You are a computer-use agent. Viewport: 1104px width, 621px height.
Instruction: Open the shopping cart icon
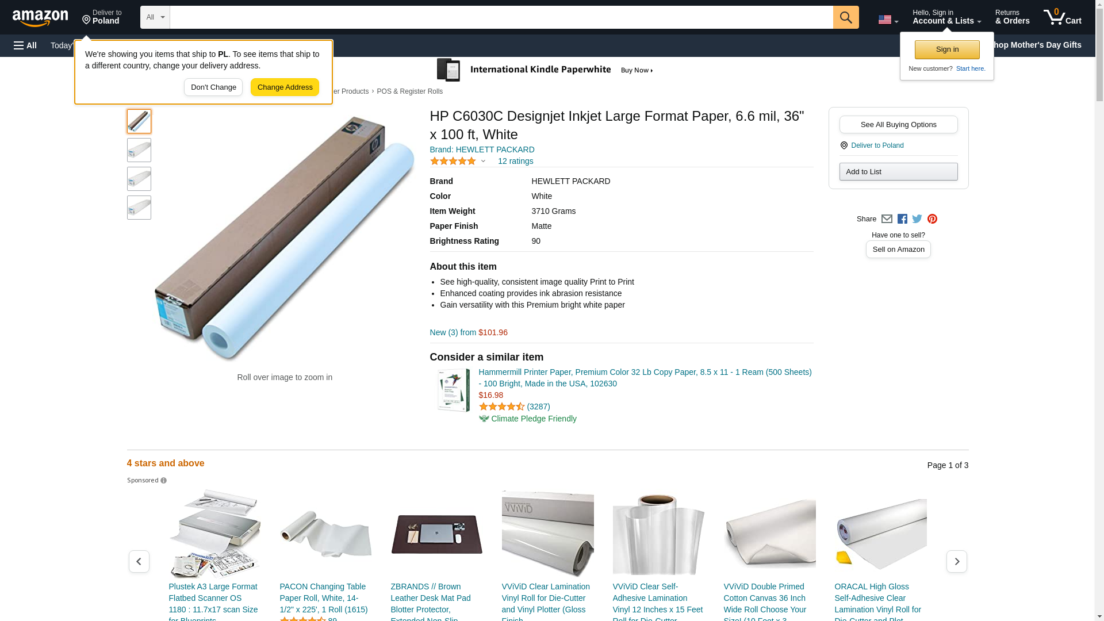(x=1062, y=17)
